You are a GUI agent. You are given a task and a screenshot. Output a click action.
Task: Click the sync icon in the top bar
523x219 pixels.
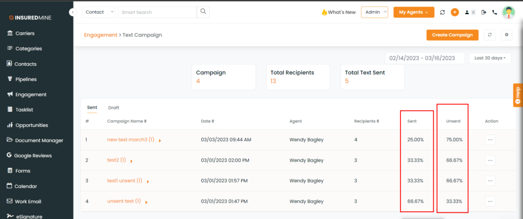[x=442, y=12]
